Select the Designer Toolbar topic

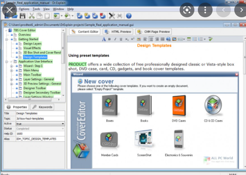[35, 88]
